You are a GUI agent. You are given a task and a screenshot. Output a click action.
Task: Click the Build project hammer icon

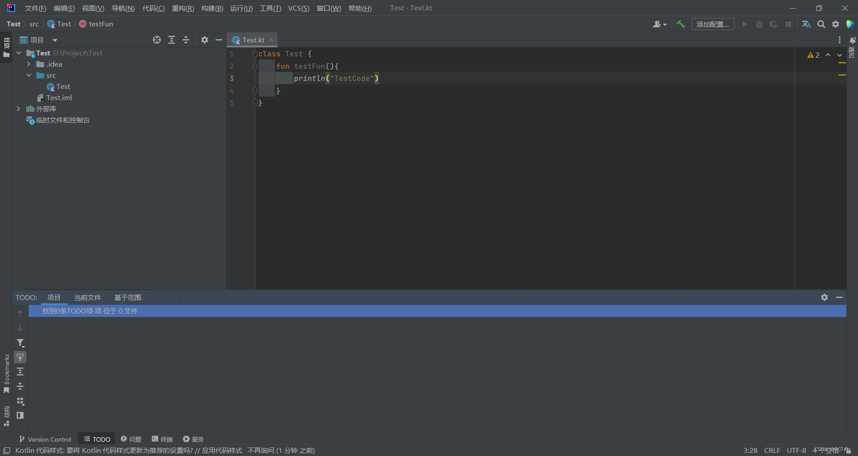pos(681,24)
